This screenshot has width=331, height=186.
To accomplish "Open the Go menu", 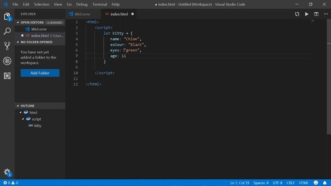I will [69, 4].
